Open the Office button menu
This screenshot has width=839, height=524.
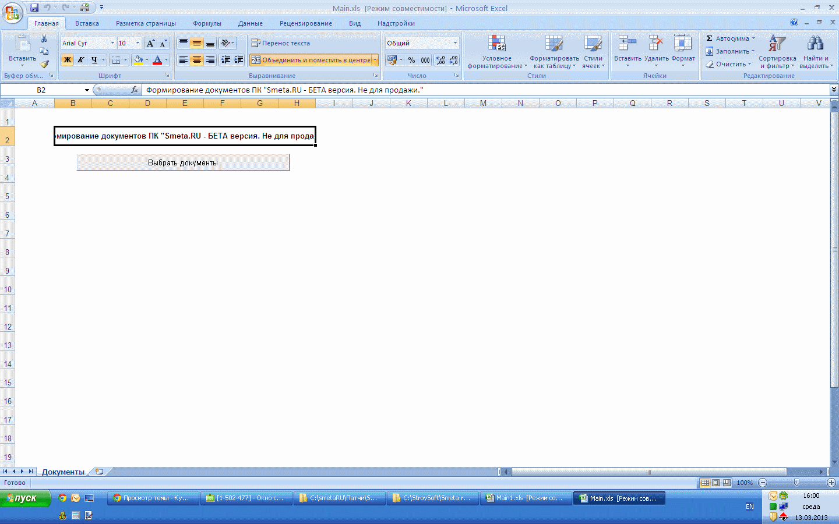(x=12, y=13)
